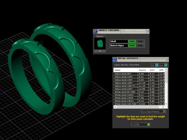This screenshot has height=140, width=187.
Task: Click the Metal Weights blue scale icon
Action: [x=115, y=59]
